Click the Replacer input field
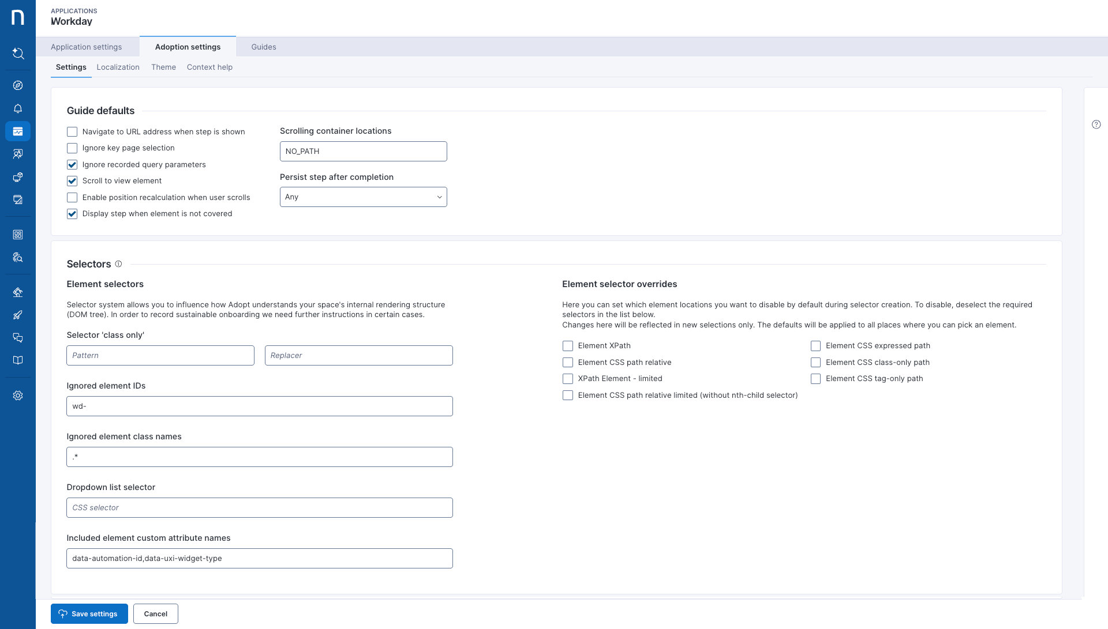 click(x=359, y=356)
